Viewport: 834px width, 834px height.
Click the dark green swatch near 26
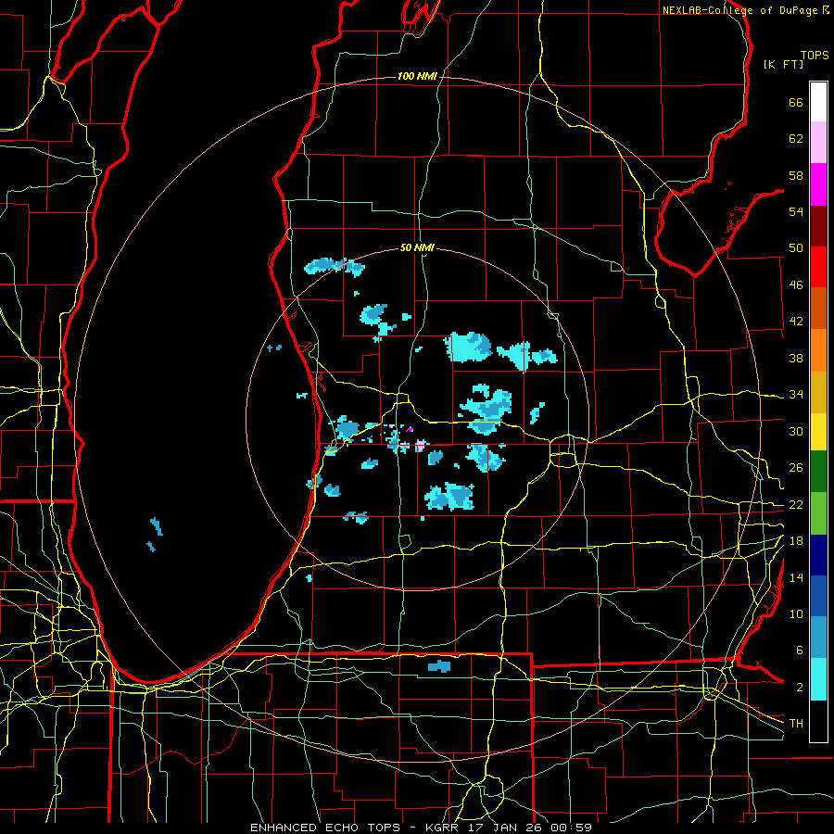pyautogui.click(x=818, y=472)
